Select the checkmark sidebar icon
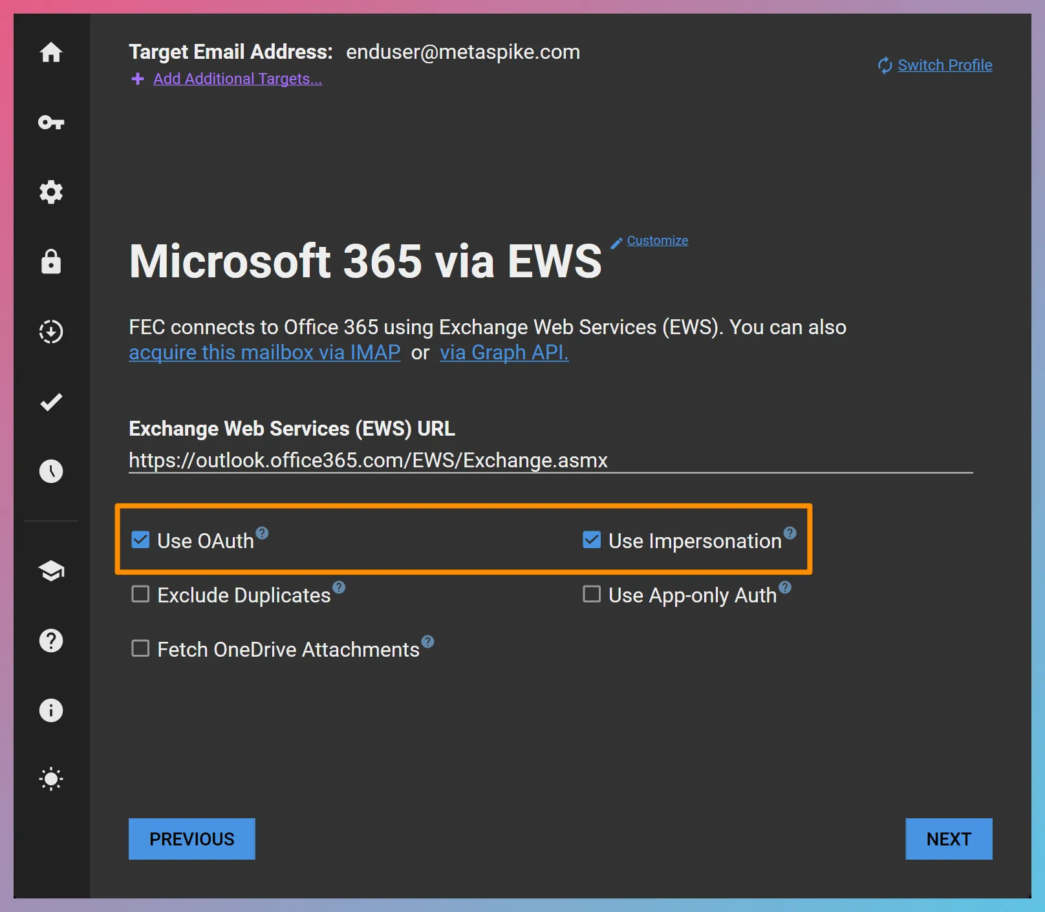The width and height of the screenshot is (1045, 912). point(51,402)
